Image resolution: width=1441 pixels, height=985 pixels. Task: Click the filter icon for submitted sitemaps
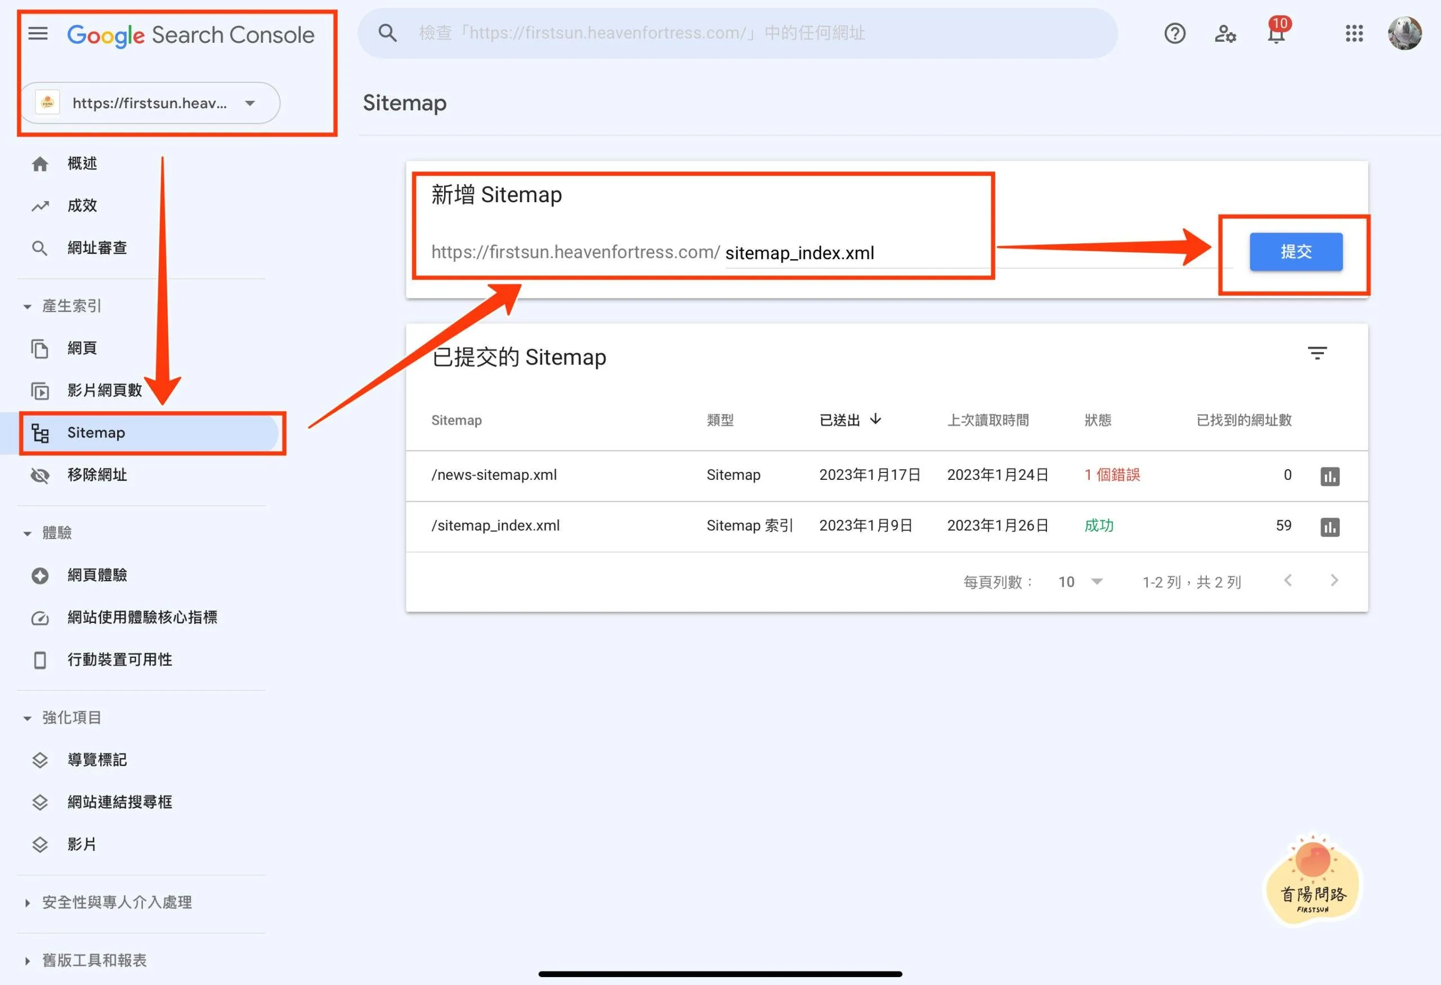(x=1317, y=354)
